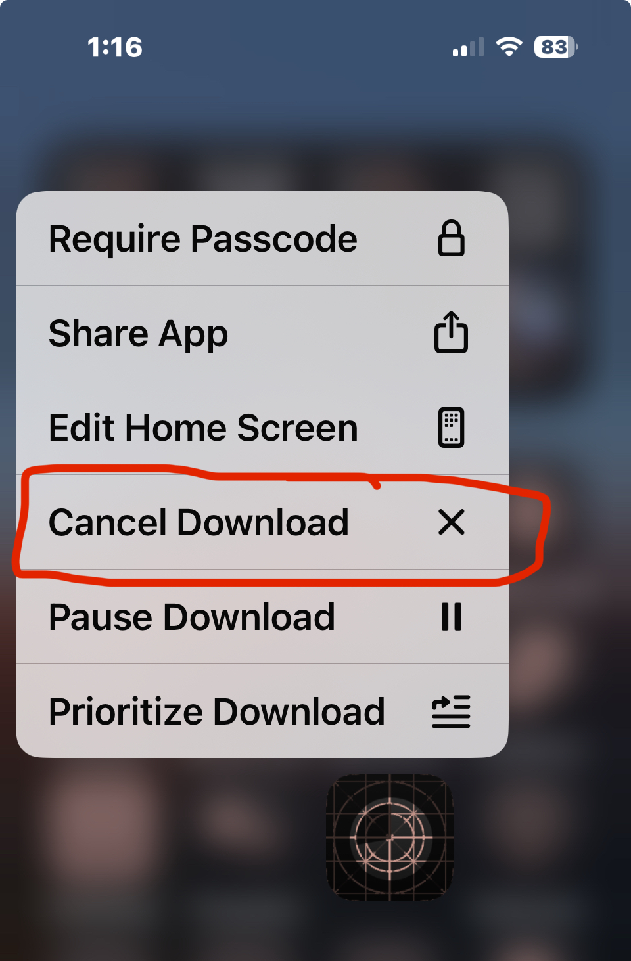This screenshot has width=631, height=961.
Task: Tap the pause bars icon
Action: point(451,617)
